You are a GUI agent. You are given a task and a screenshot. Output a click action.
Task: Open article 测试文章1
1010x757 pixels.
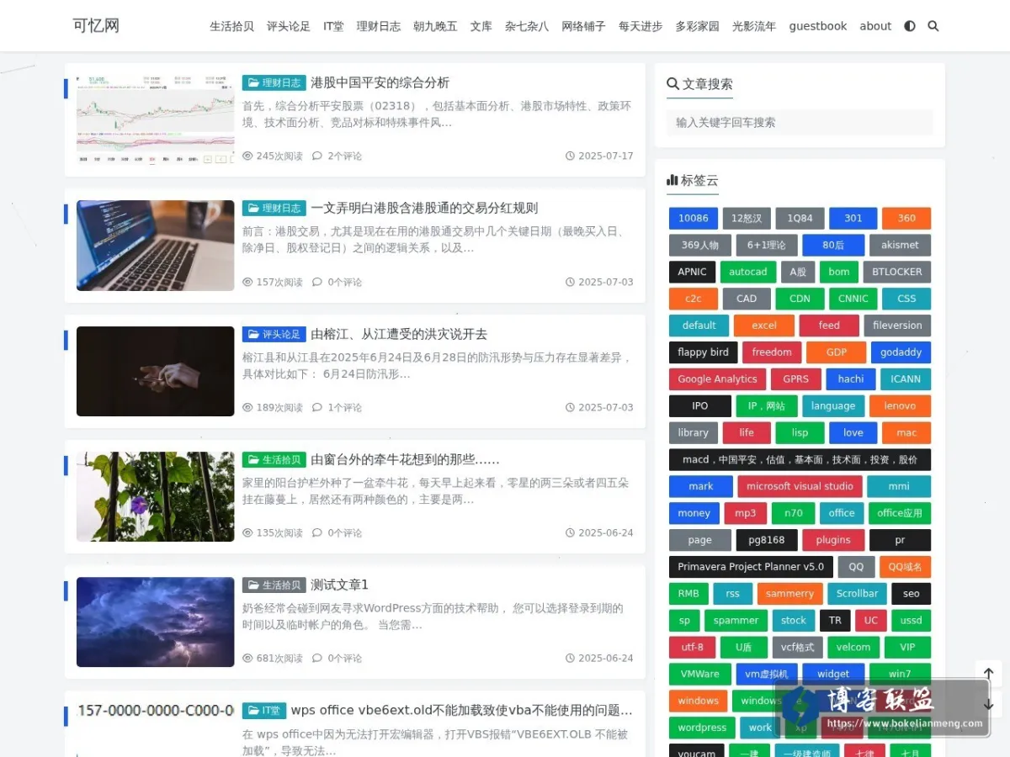[x=340, y=585]
